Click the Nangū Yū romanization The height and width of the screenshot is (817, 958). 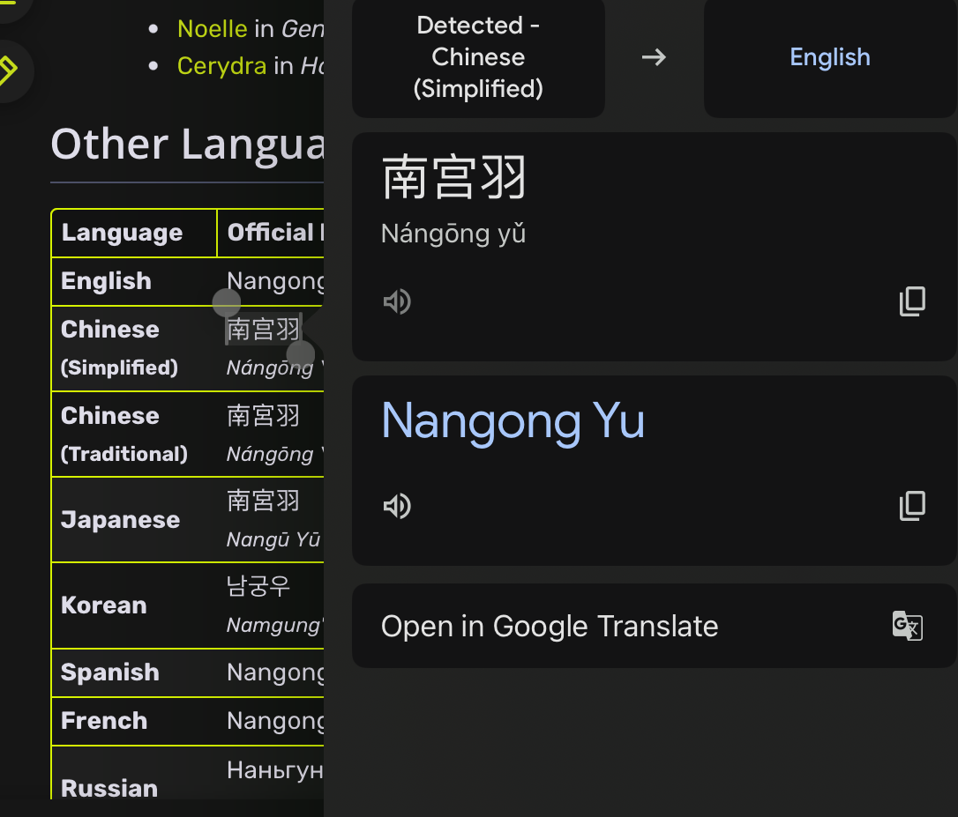click(x=273, y=539)
